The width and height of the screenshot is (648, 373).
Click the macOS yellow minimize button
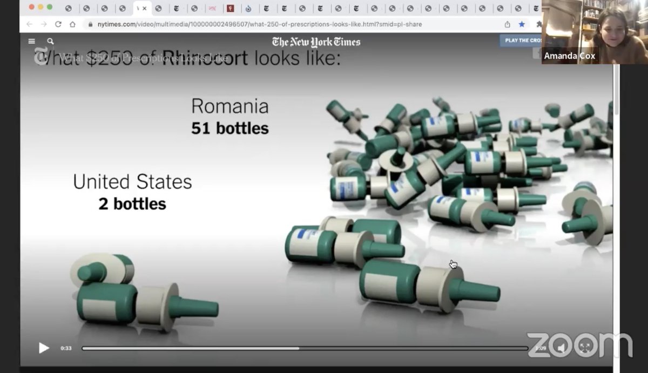(x=40, y=7)
